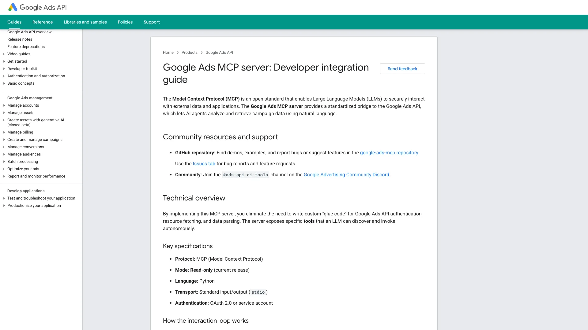Select Optimize your ads sidebar item

point(23,169)
